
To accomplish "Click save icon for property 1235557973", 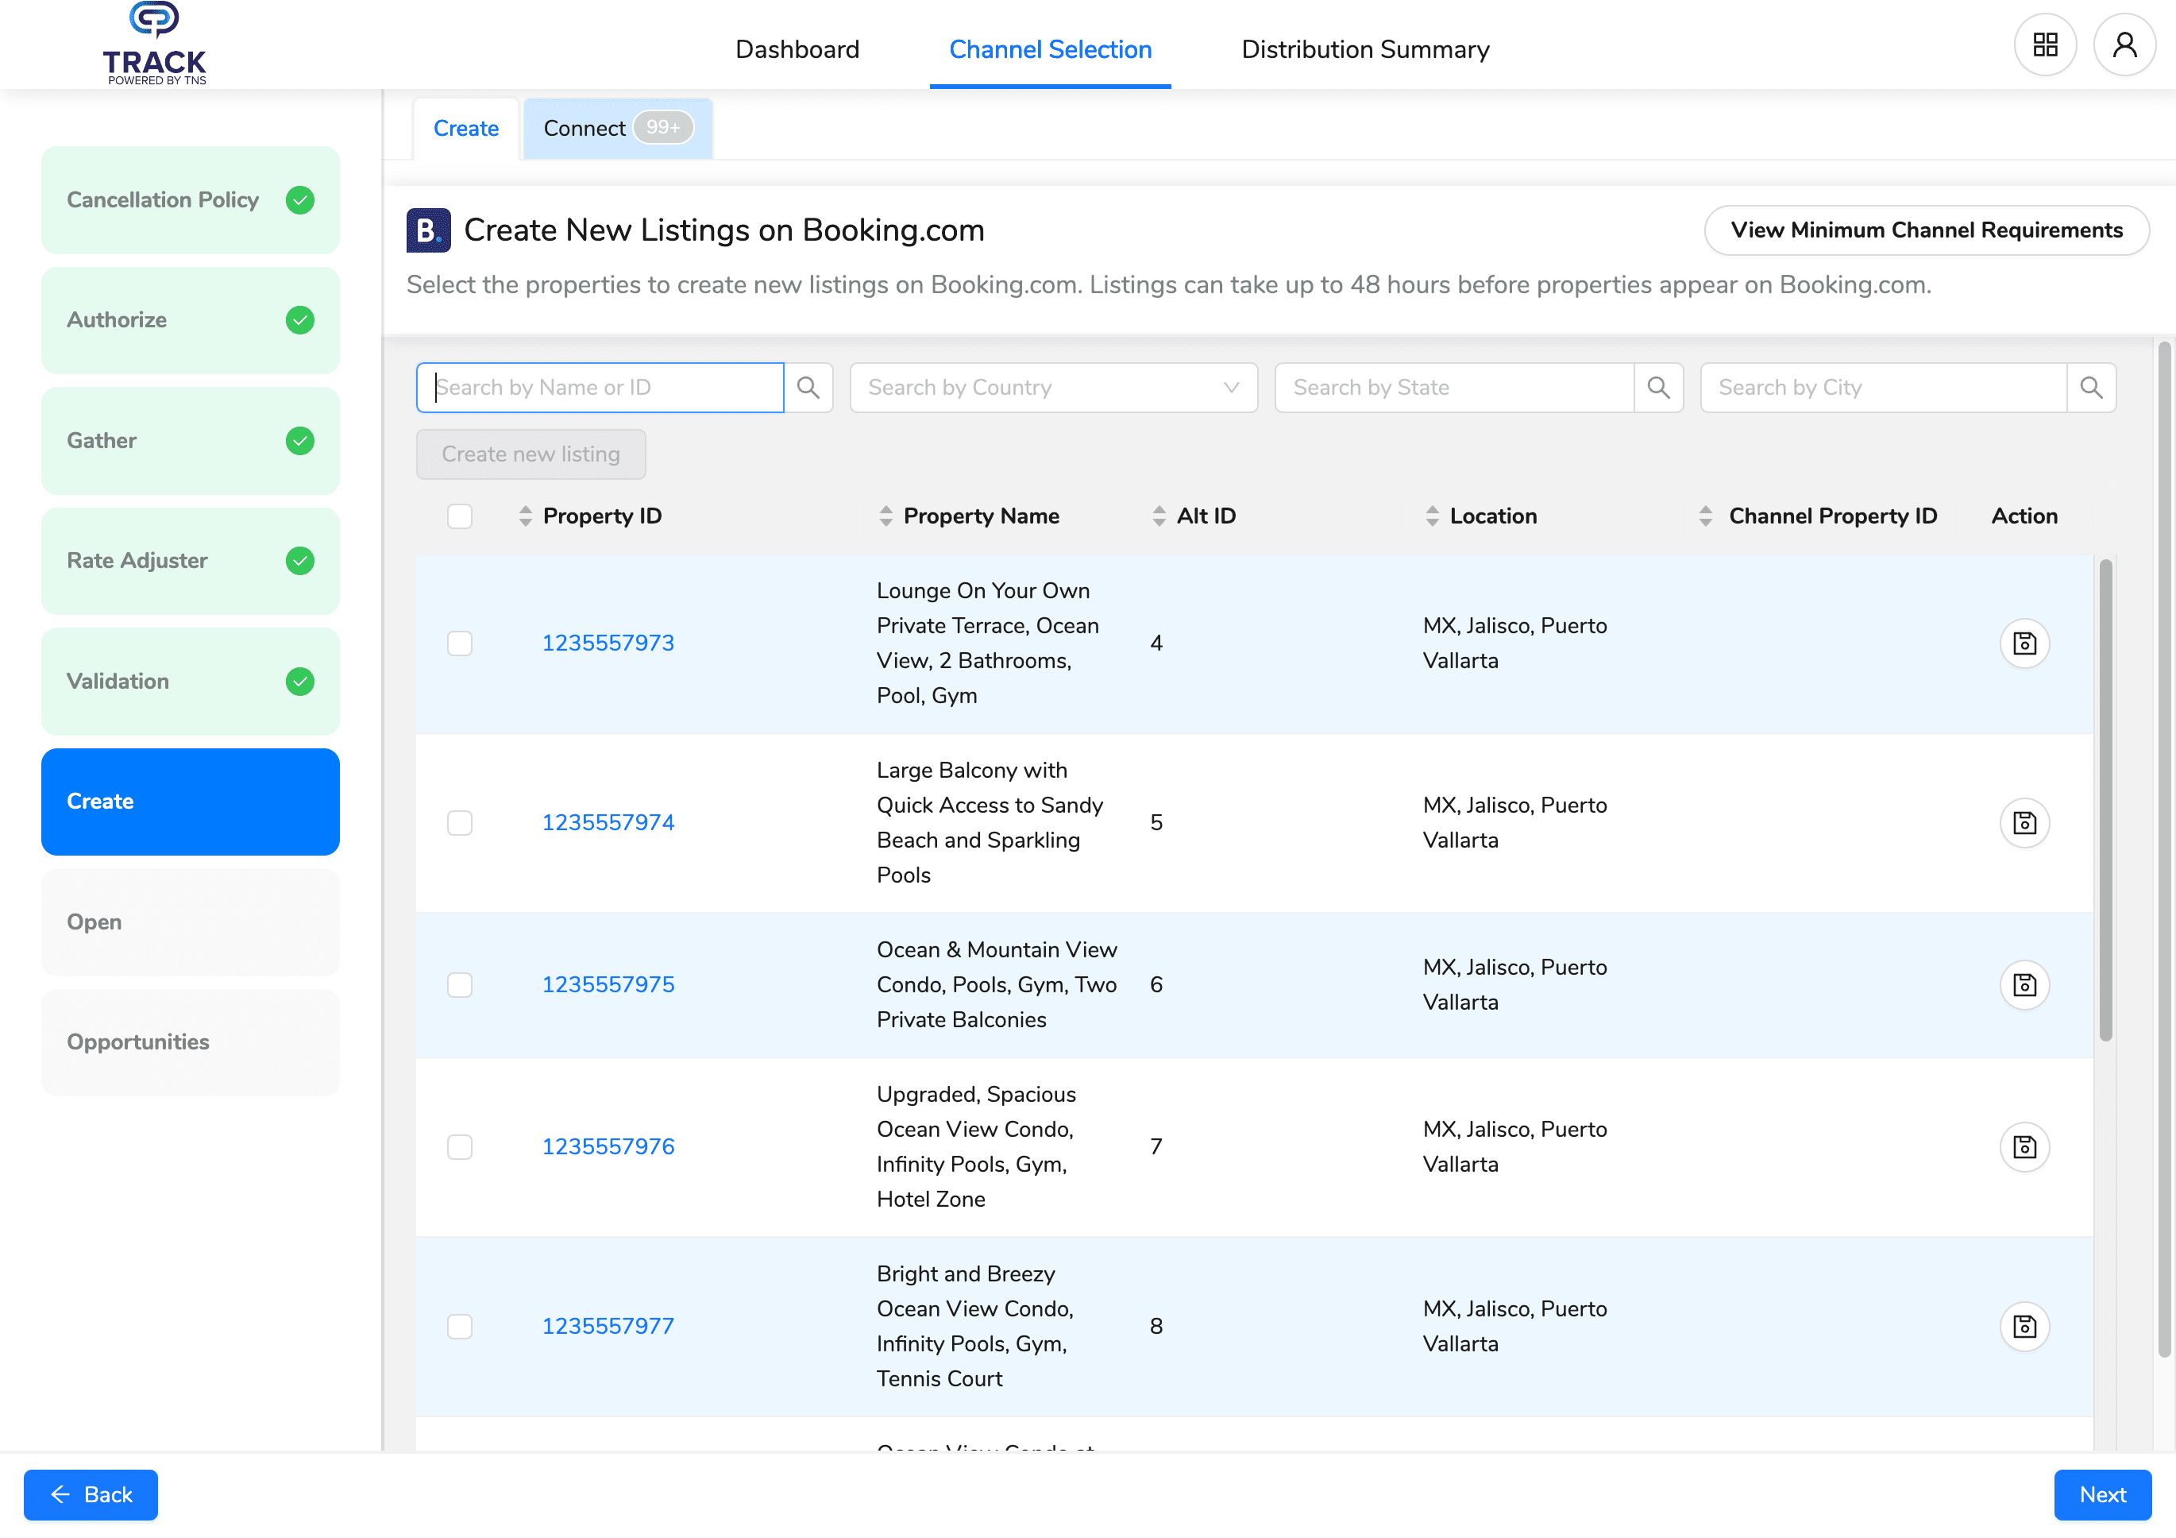I will pyautogui.click(x=2024, y=643).
